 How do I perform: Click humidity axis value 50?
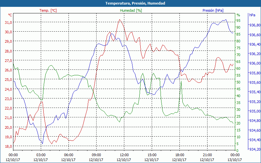click(x=238, y=82)
